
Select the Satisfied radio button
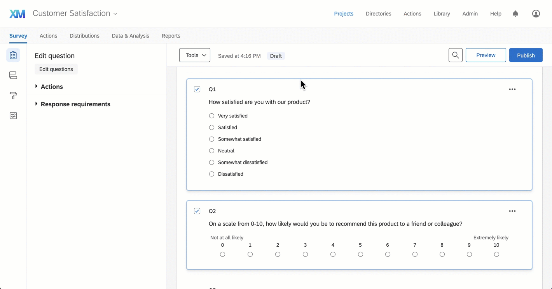tap(211, 127)
